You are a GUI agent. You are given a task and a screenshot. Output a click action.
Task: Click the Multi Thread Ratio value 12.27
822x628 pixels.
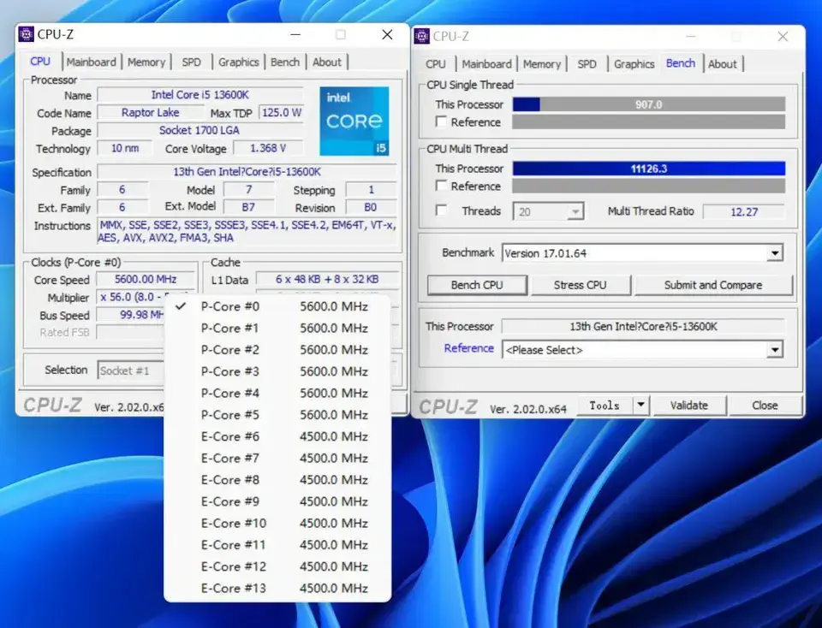pos(744,212)
